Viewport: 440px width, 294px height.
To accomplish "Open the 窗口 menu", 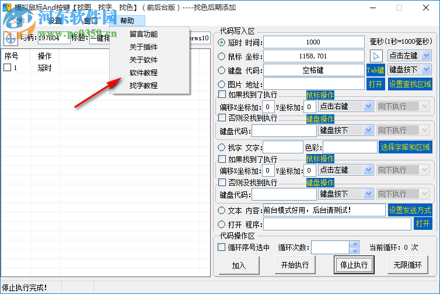I will 91,21.
